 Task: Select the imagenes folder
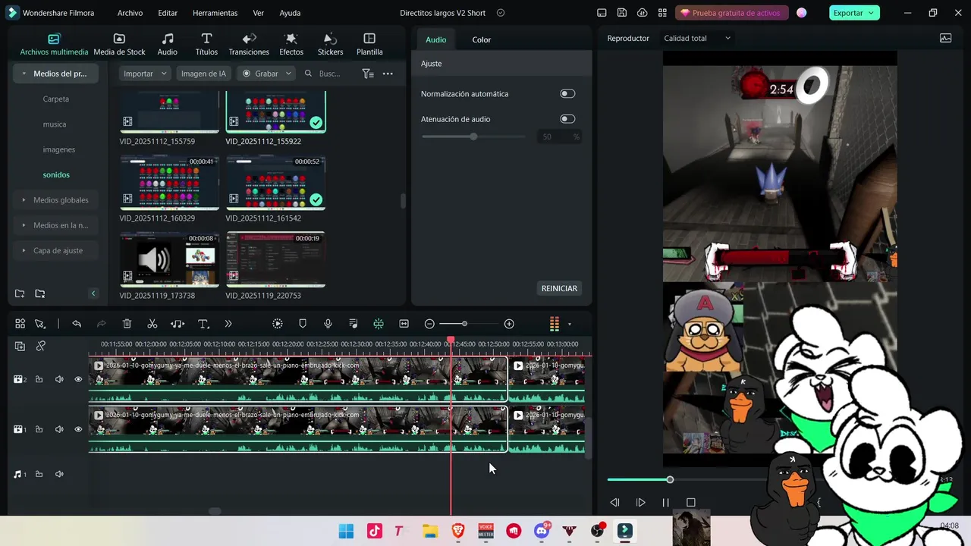click(59, 149)
